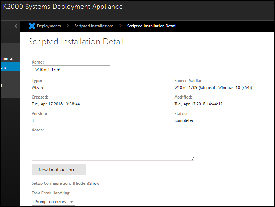Click the breadcrumb chevron after Deployments
The height and width of the screenshot is (207, 275).
point(67,26)
